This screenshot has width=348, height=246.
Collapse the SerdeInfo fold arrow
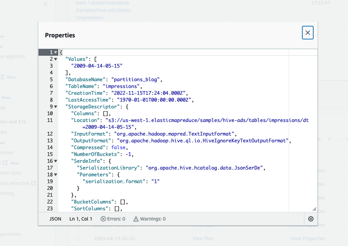(56, 161)
